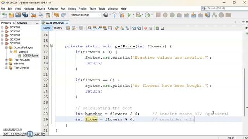Viewport: 248px width, 139px height.
Task: Click the Previous Bookmark icon
Action: click(117, 28)
